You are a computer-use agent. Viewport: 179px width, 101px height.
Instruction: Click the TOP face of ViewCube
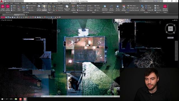[x=170, y=29]
